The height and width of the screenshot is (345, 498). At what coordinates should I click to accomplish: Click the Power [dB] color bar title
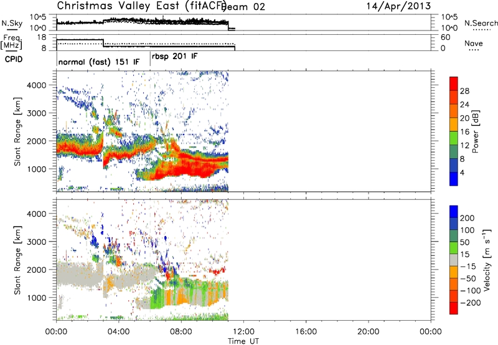(x=475, y=131)
